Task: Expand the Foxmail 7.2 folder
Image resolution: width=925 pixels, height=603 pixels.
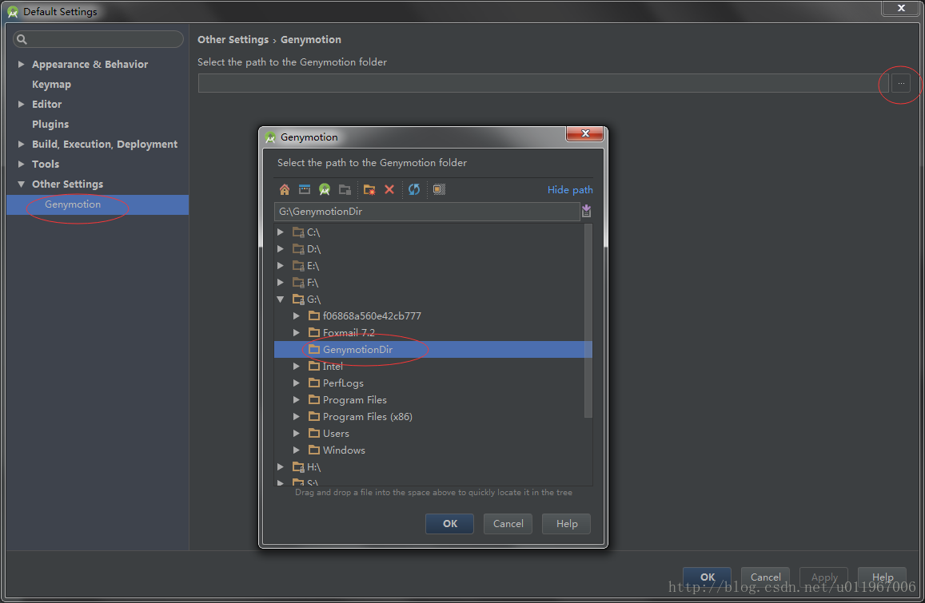Action: click(297, 333)
